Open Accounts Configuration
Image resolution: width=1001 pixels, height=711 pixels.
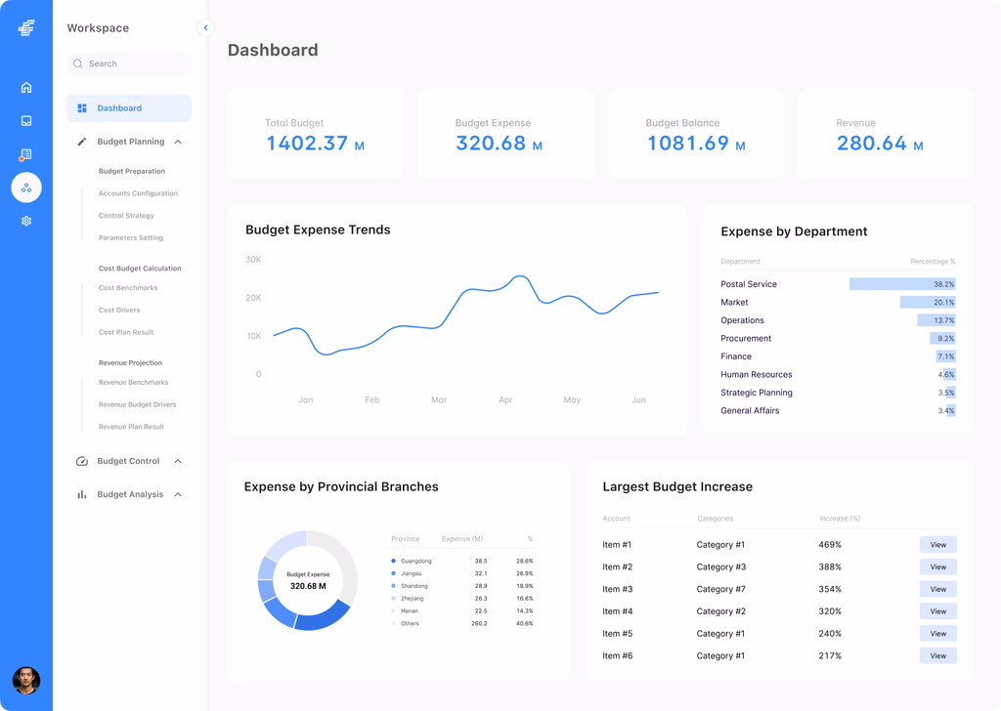138,193
